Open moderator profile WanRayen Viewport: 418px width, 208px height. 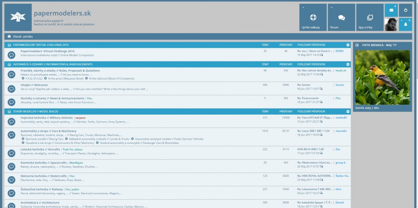tap(76, 163)
